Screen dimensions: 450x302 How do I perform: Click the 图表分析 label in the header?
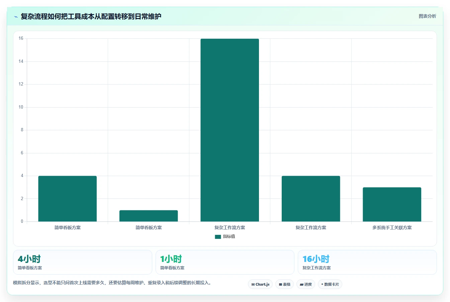click(x=427, y=16)
